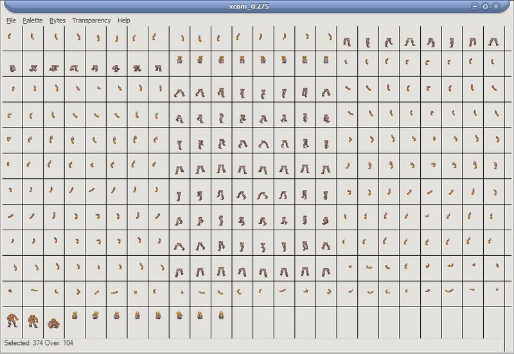Image resolution: width=514 pixels, height=354 pixels.
Task: Select the second standing full-body soldier sprite
Action: point(33,321)
